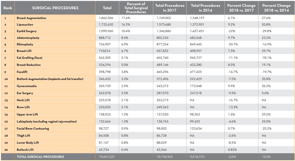Image resolution: width=295 pixels, height=161 pixels.
Task: Select the Buttock Lift row label
Action: click(x=25, y=150)
